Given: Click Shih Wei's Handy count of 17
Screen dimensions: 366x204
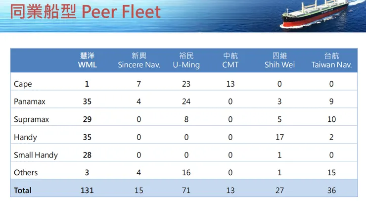Looking at the screenshot, I should [x=279, y=137].
